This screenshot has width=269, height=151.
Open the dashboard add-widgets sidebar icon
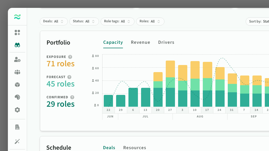pos(17,33)
